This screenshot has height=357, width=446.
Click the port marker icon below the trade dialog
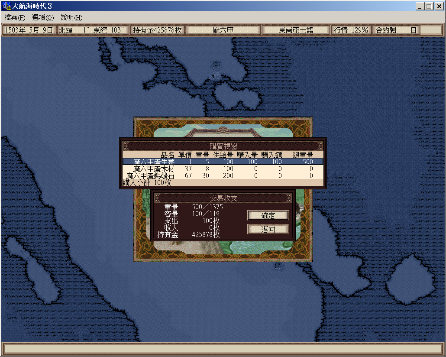coord(278,266)
